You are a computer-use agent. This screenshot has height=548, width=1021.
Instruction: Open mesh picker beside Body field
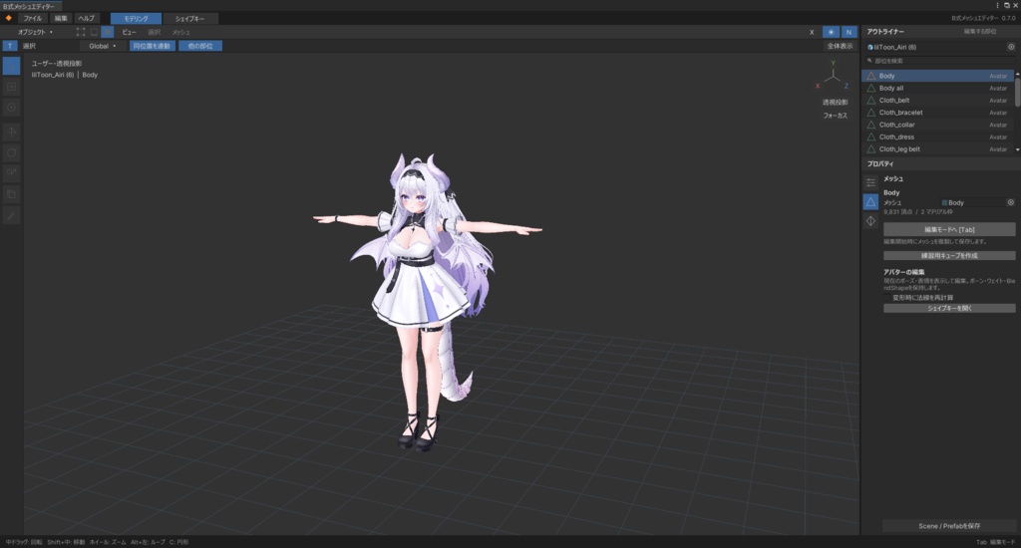tap(1011, 202)
